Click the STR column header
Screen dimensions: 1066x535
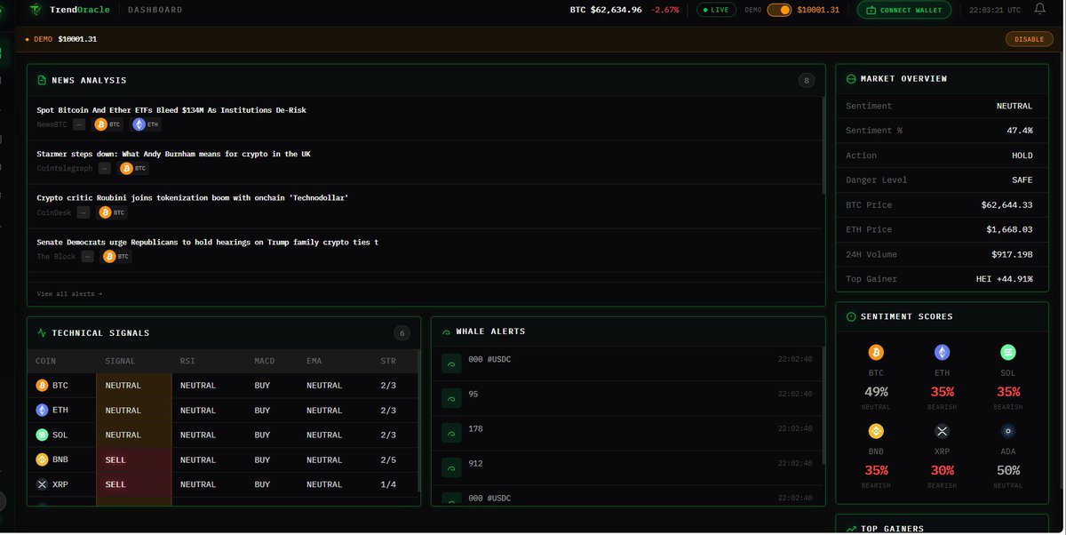point(388,361)
